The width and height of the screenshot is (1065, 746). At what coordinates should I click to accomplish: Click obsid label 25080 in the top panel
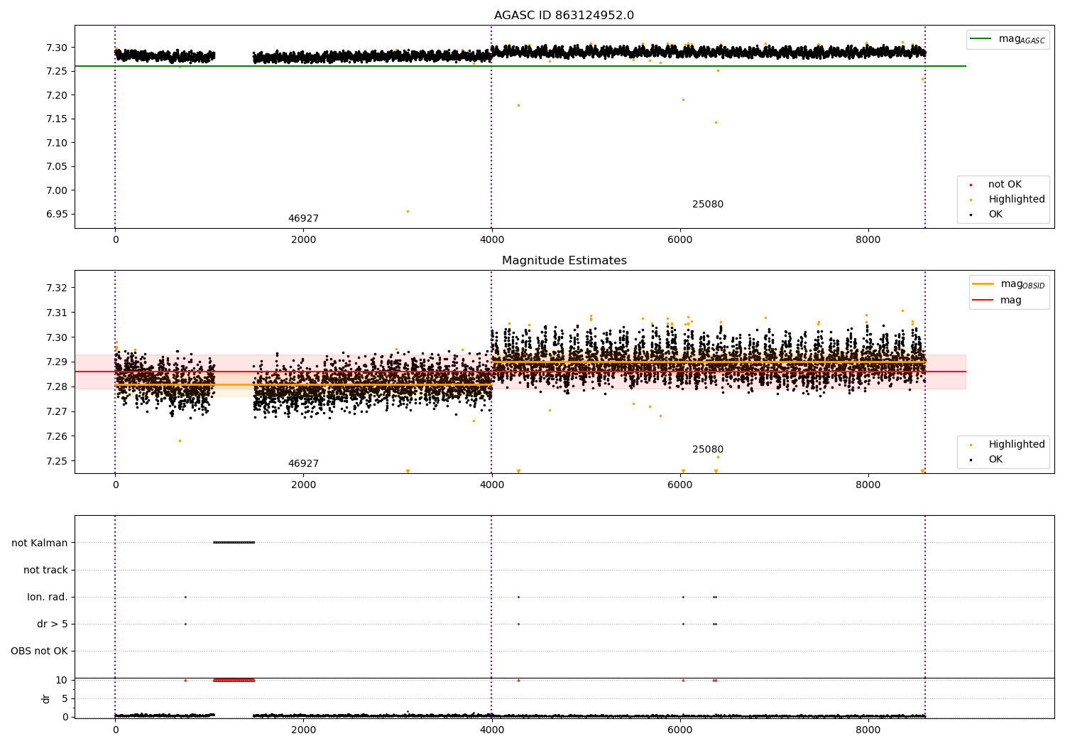pos(708,205)
